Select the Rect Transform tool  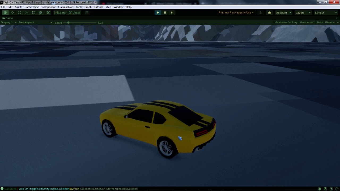point(33,12)
